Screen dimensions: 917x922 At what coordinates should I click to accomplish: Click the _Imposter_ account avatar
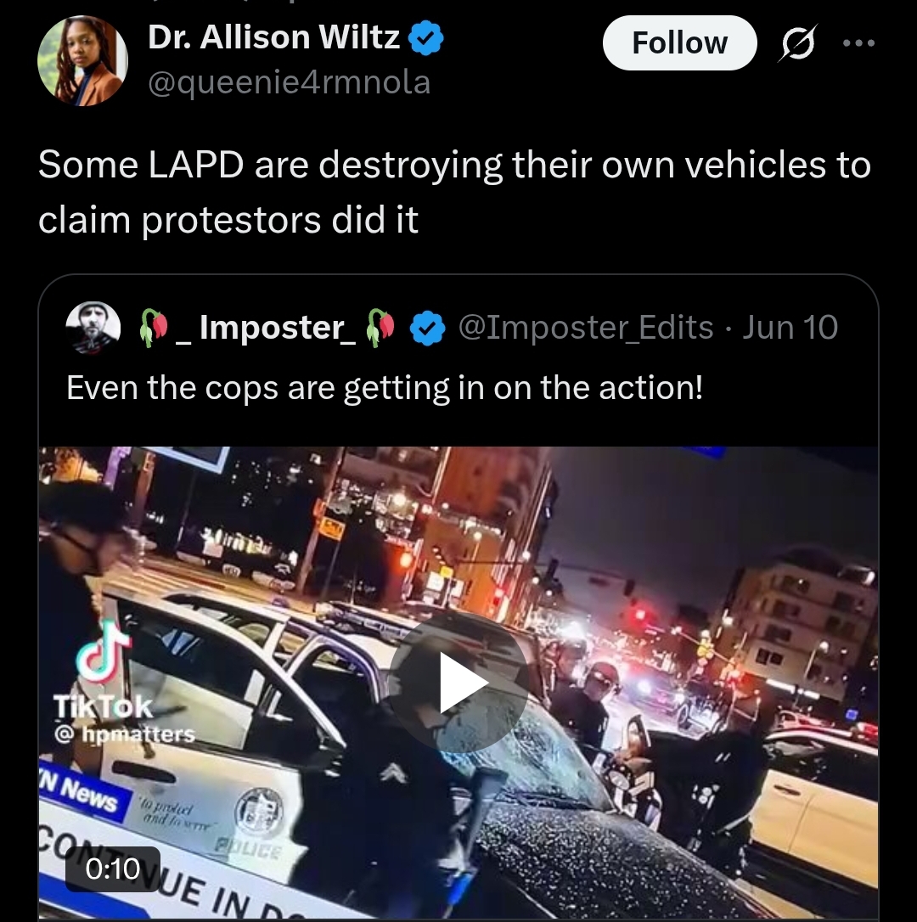93,328
